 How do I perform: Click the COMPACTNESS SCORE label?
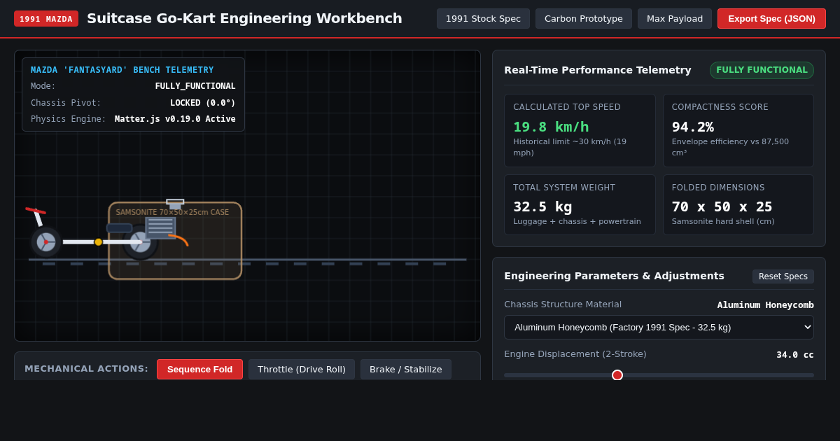(720, 107)
